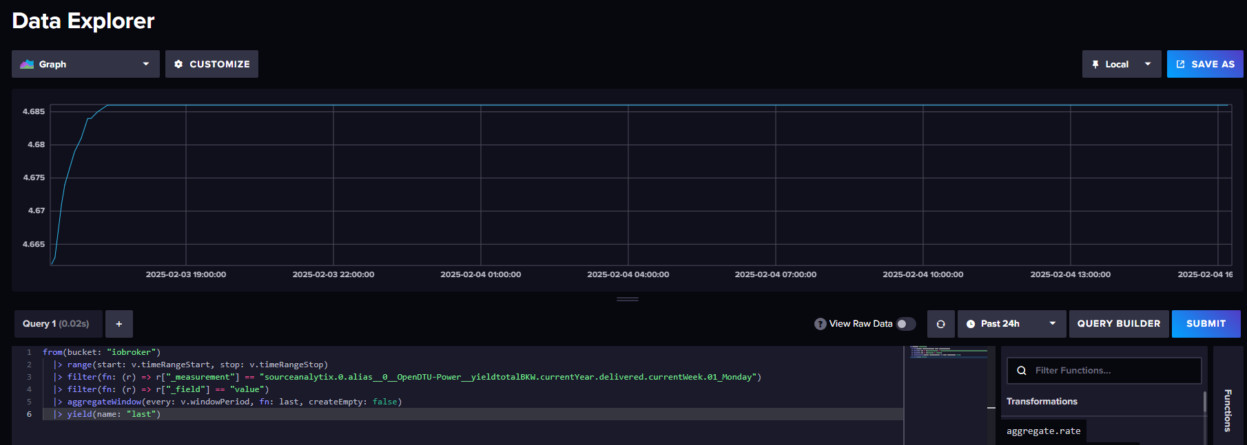Open the Past 24h time range dropdown
This screenshot has height=445, width=1247.
pyautogui.click(x=1011, y=324)
